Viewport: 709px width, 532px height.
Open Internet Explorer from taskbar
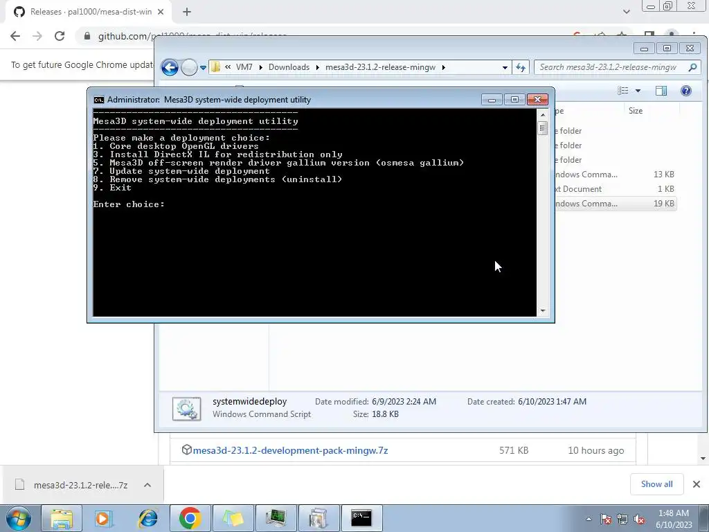click(147, 518)
